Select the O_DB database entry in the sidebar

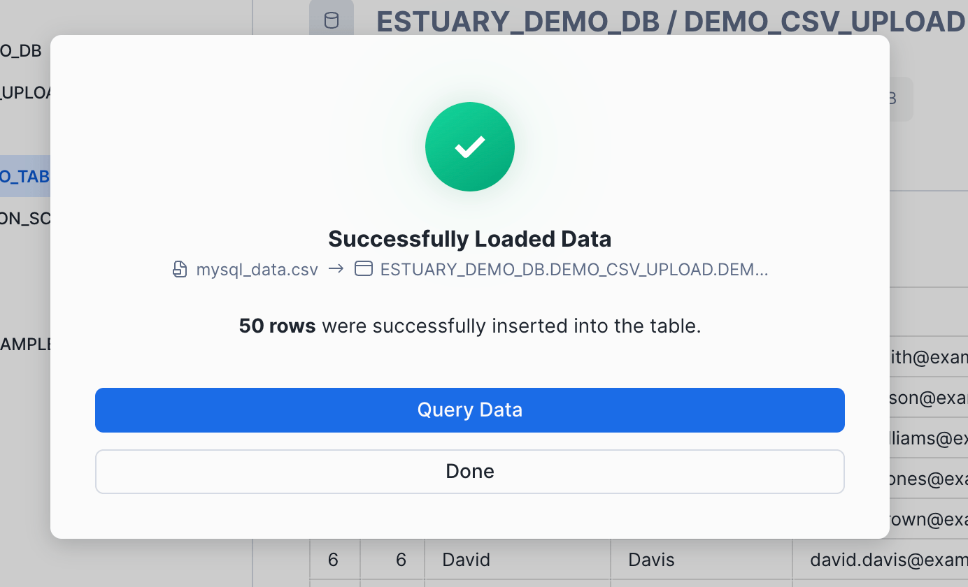click(20, 50)
